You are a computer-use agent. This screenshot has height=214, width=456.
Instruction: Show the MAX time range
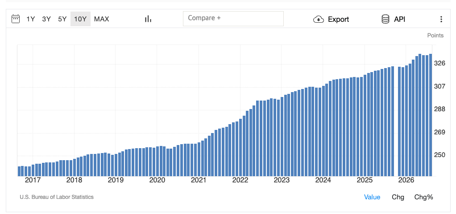tap(101, 19)
